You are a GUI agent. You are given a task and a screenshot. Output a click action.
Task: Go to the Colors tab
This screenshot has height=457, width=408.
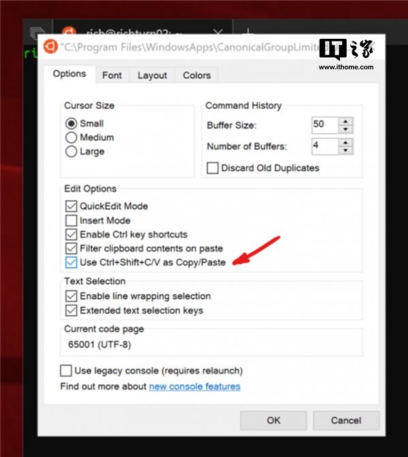pyautogui.click(x=197, y=75)
